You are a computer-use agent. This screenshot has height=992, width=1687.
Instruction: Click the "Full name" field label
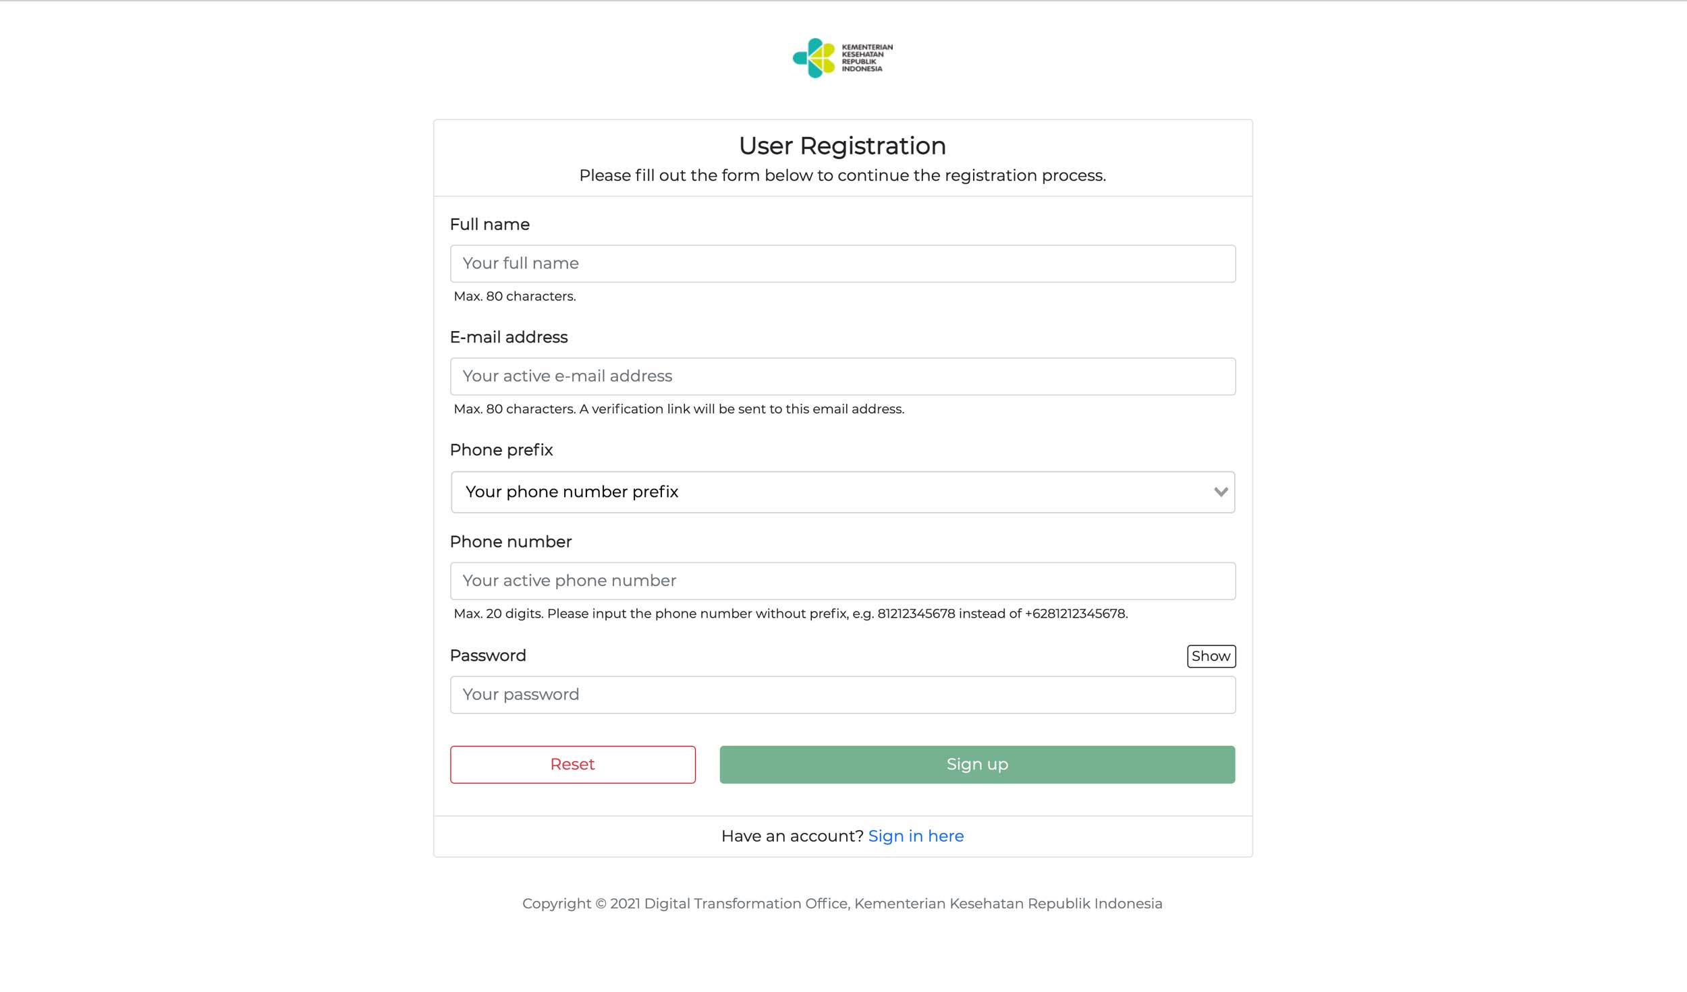489,225
